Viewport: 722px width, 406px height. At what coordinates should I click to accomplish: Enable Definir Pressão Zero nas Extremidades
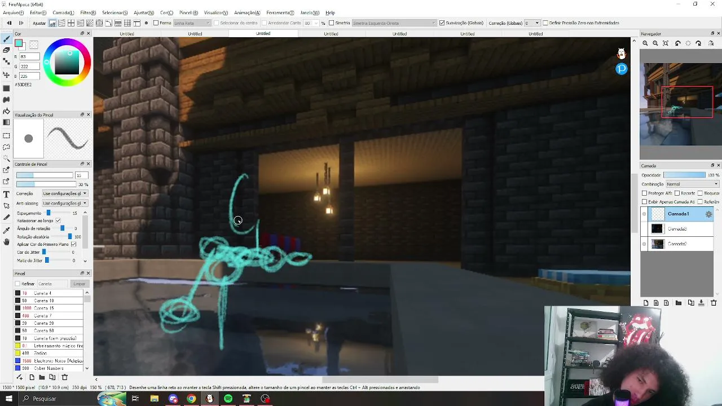tap(545, 23)
